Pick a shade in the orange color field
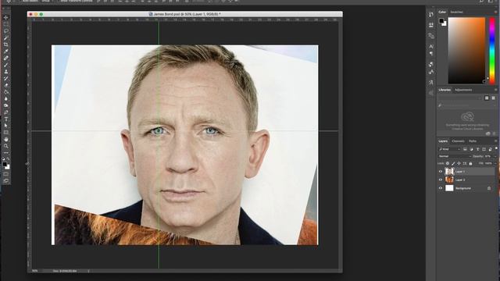500x281 pixels. pos(466,51)
